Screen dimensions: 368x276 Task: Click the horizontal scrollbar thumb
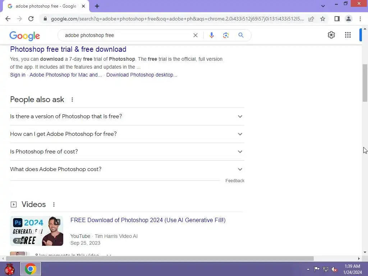tap(160, 259)
